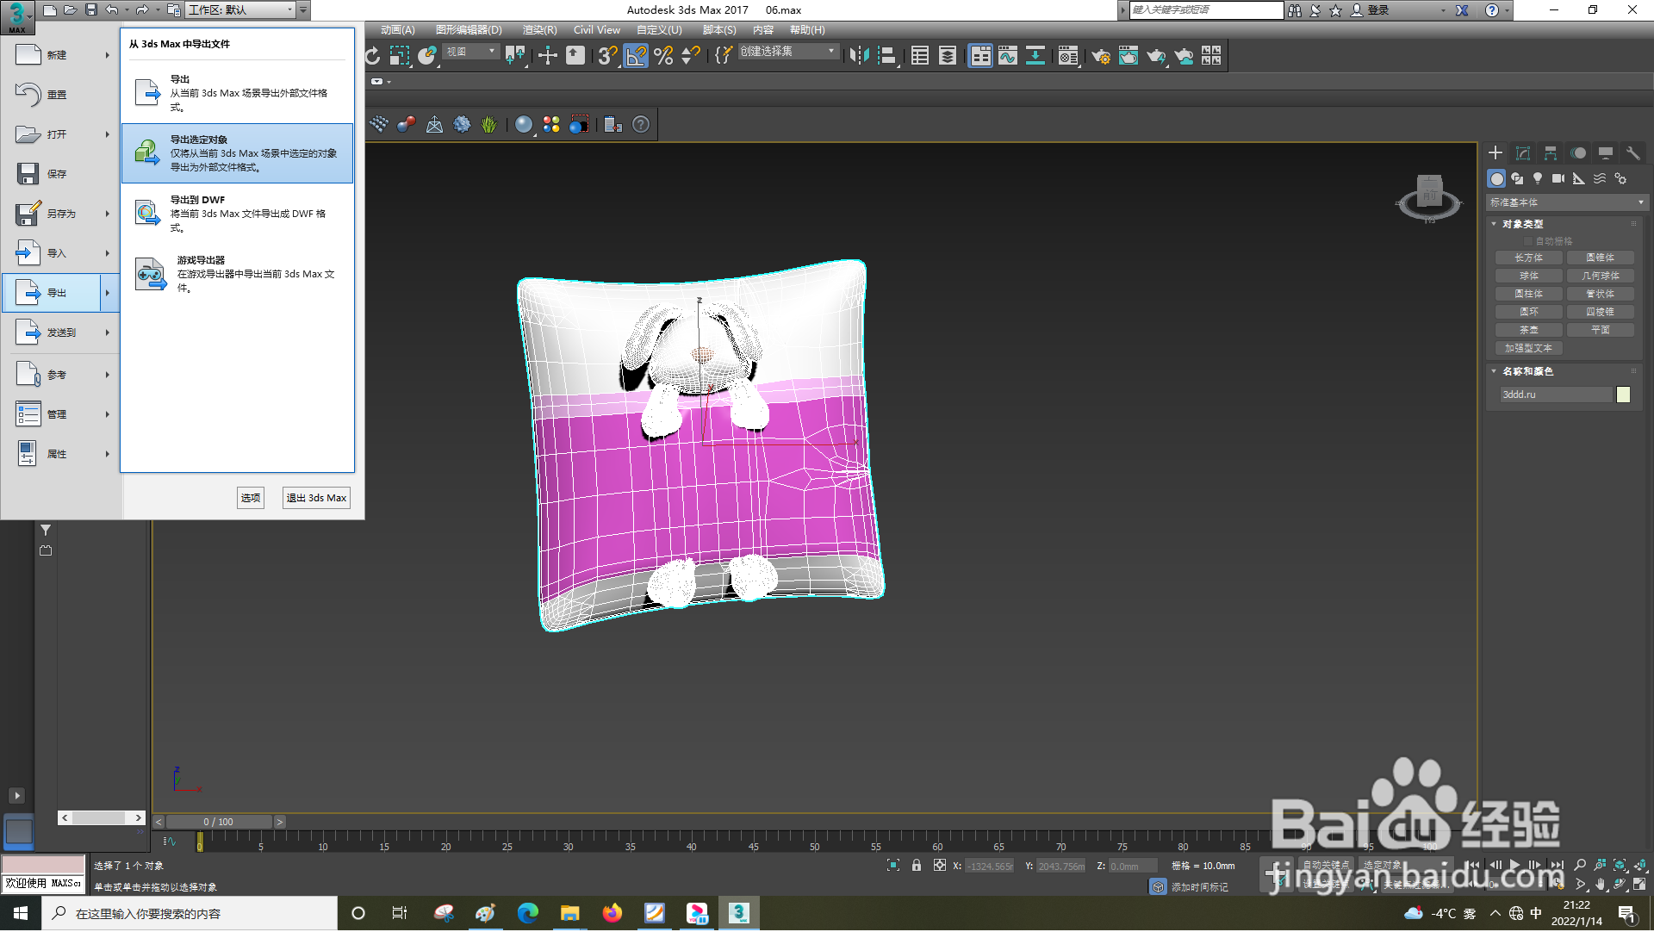Click the Mirror tool icon
This screenshot has height=932, width=1654.
(x=858, y=56)
